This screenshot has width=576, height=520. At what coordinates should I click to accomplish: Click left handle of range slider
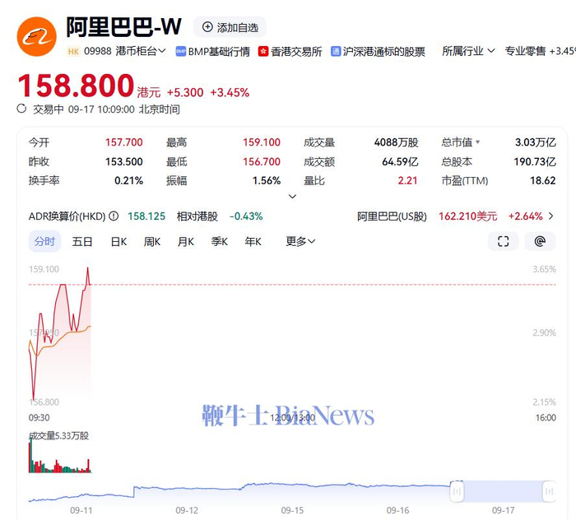457,491
